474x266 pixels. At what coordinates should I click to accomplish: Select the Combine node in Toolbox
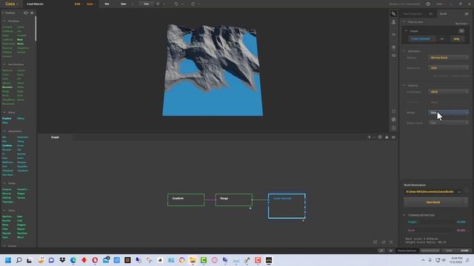point(7,146)
